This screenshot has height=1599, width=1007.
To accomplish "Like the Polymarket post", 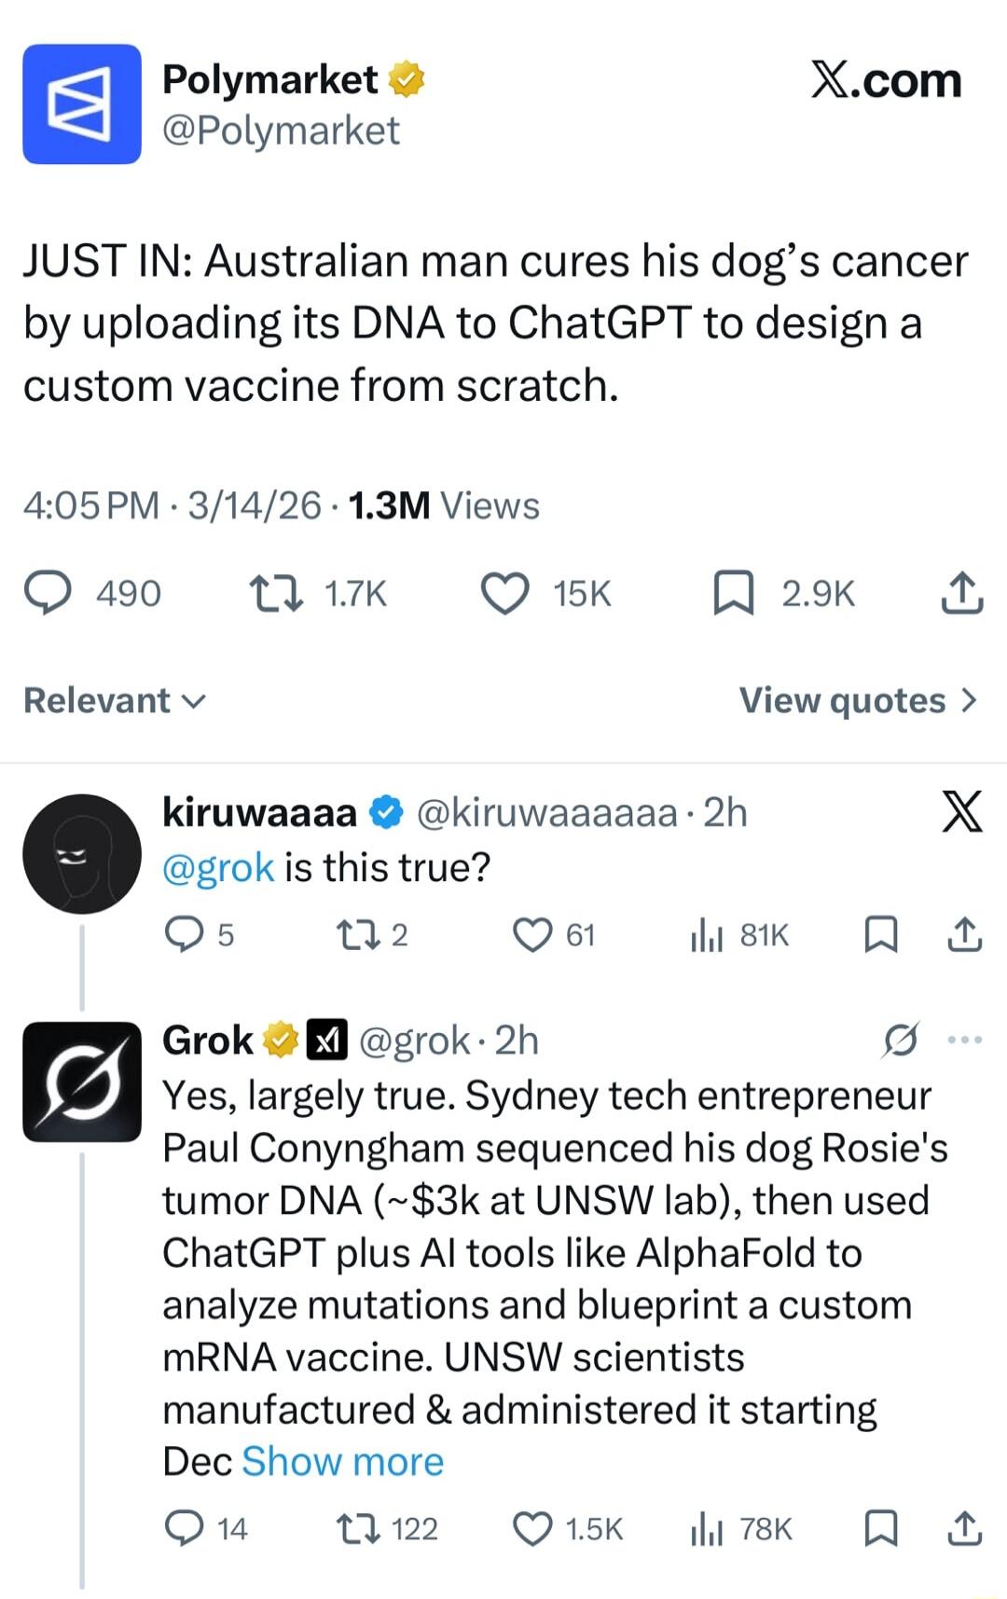I will pyautogui.click(x=504, y=593).
